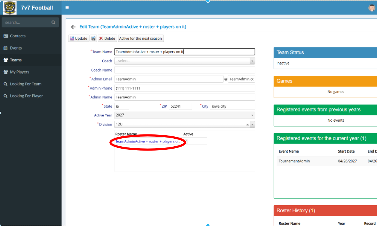Clear Division value with the x icon
Viewport: 377px width, 226px height.
coord(247,124)
